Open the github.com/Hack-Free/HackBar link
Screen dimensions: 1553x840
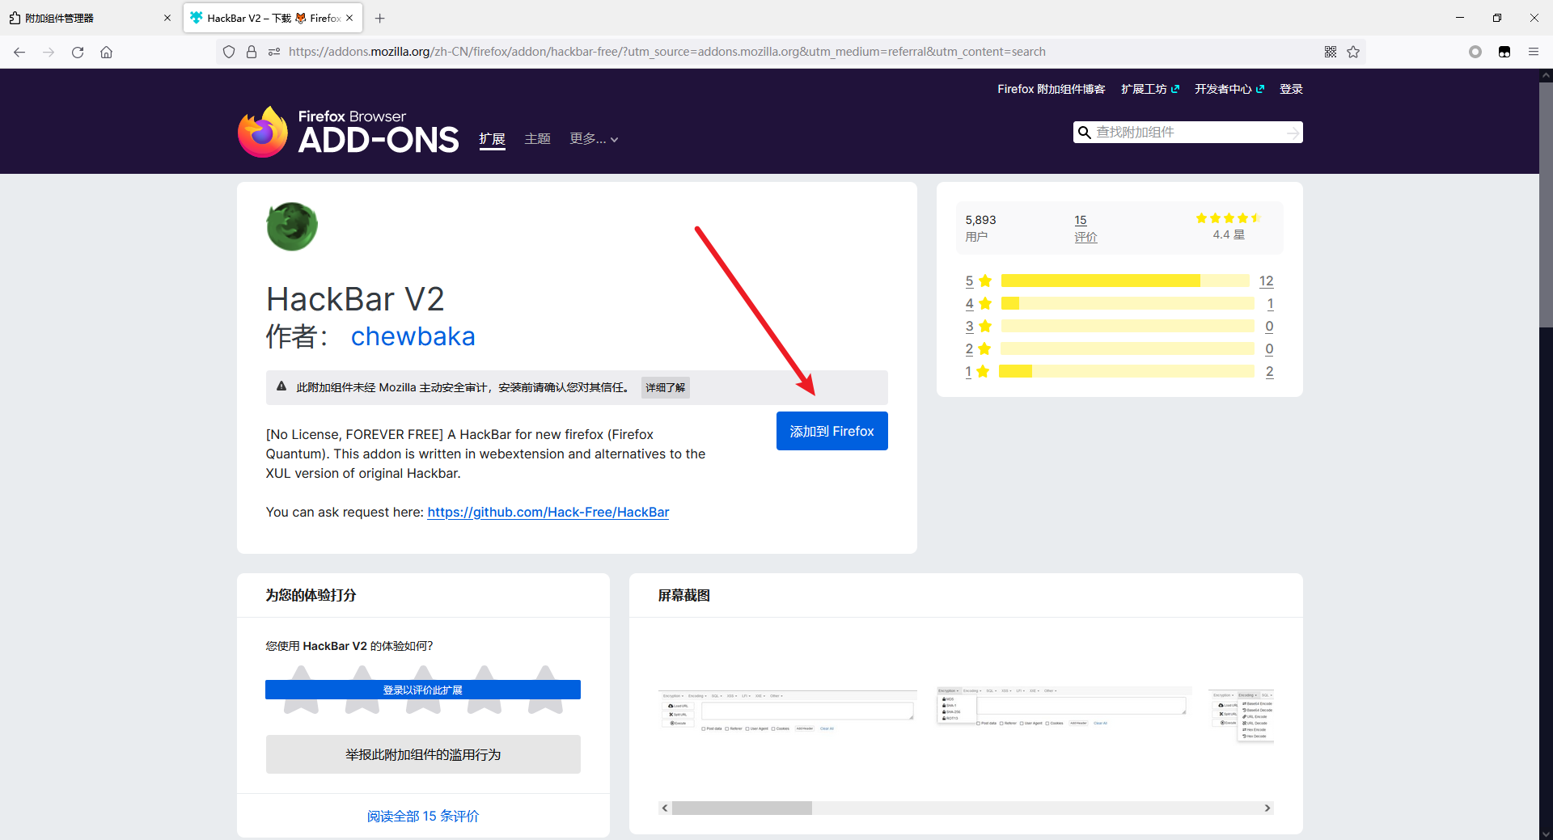click(x=548, y=512)
